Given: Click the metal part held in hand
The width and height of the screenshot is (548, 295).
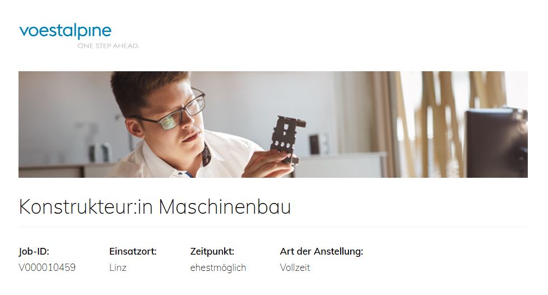Looking at the screenshot, I should 286,140.
